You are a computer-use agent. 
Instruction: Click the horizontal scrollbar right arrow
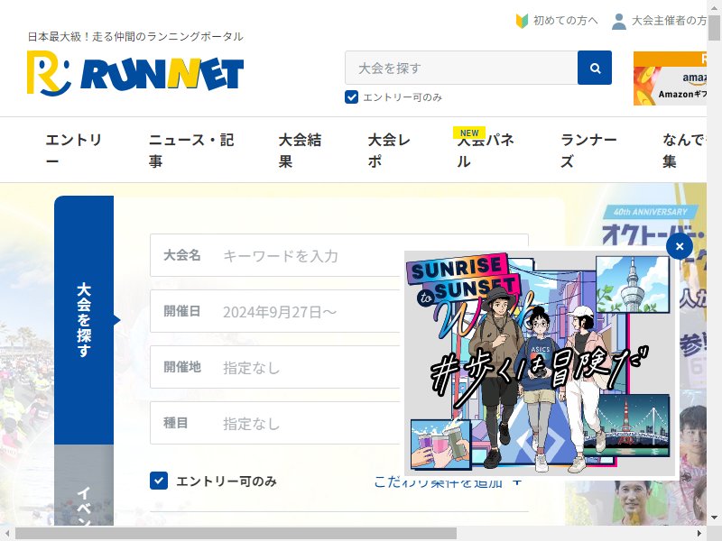pyautogui.click(x=699, y=534)
